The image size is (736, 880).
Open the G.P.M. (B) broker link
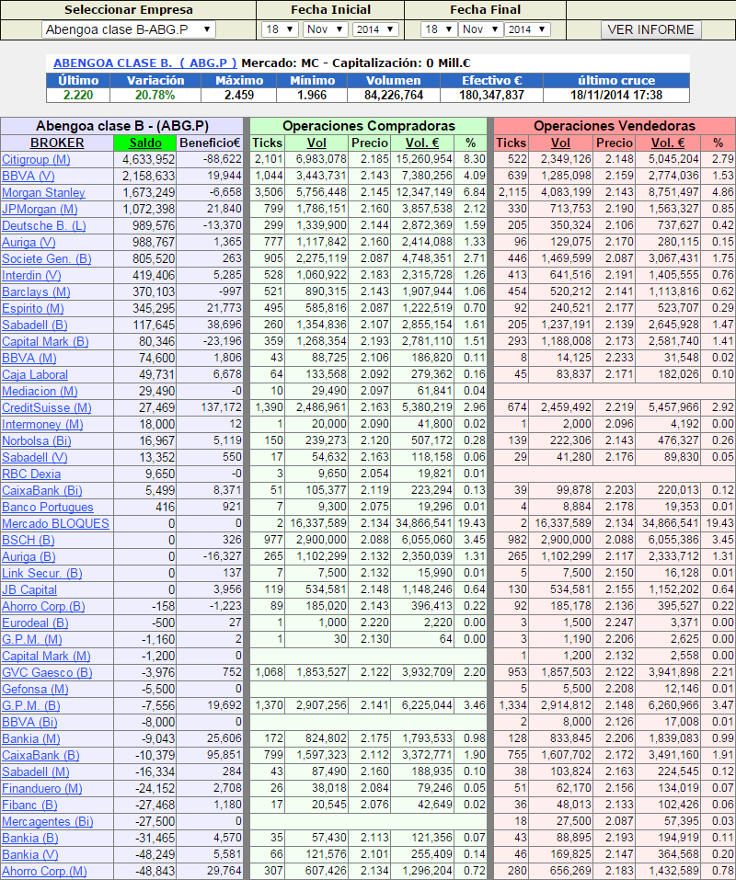coord(31,706)
